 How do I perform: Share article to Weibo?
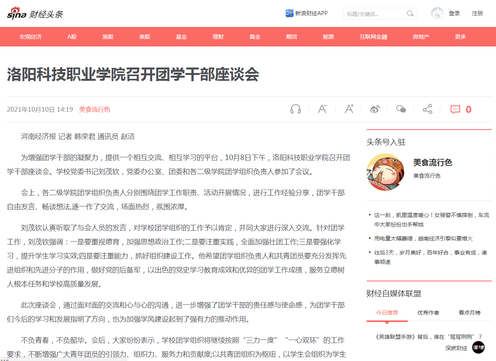[x=375, y=109]
